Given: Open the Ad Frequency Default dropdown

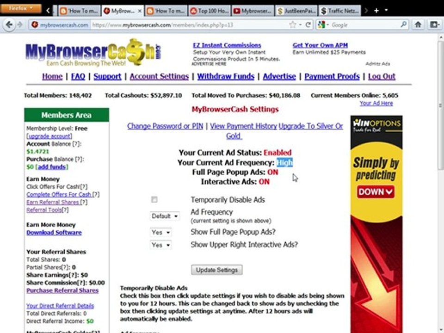Looking at the screenshot, I should pos(165,216).
